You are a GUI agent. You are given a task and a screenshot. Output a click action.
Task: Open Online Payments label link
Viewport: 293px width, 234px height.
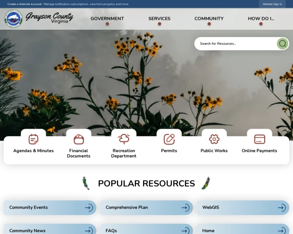pyautogui.click(x=259, y=151)
